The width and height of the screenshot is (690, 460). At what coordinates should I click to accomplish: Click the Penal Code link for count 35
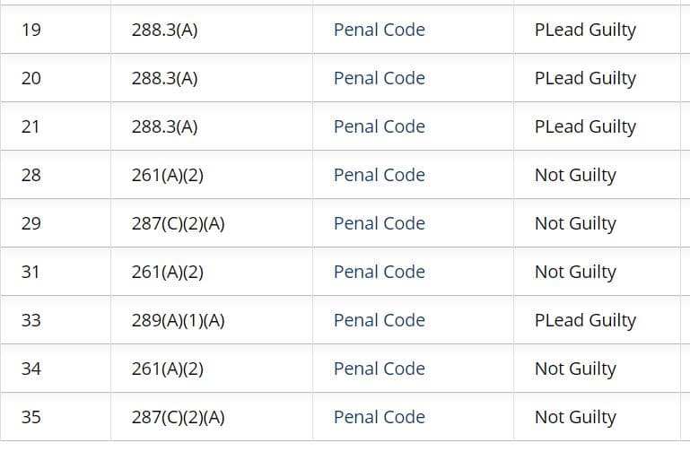click(379, 417)
